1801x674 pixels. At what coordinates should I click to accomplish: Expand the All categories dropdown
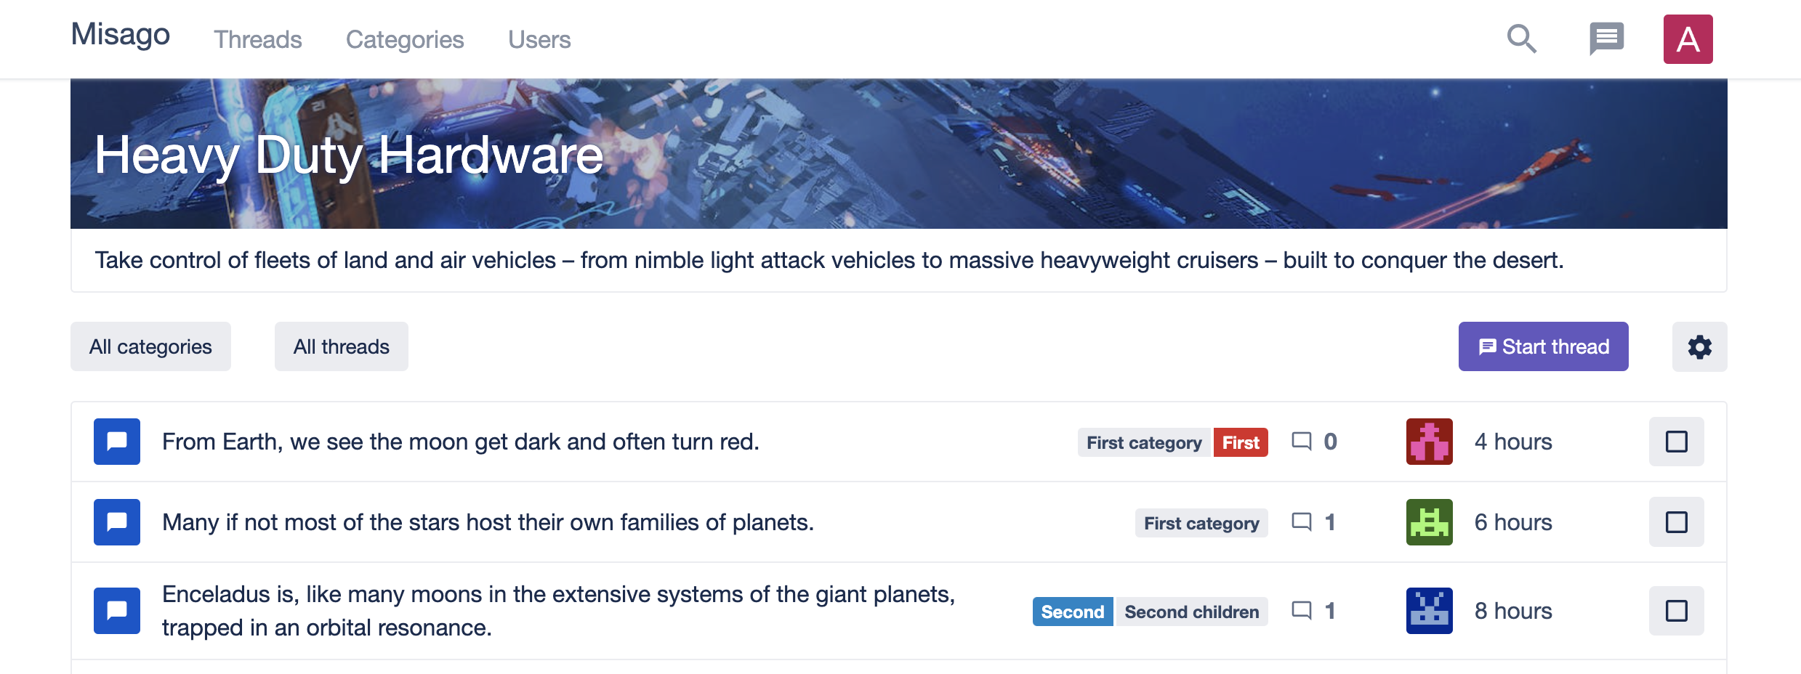click(150, 347)
